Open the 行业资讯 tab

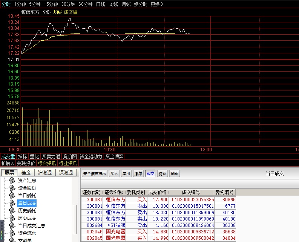coord(68,163)
